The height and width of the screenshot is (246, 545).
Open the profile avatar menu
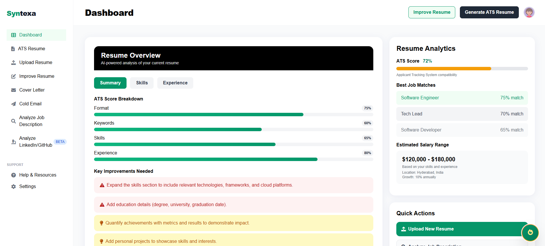pyautogui.click(x=529, y=12)
